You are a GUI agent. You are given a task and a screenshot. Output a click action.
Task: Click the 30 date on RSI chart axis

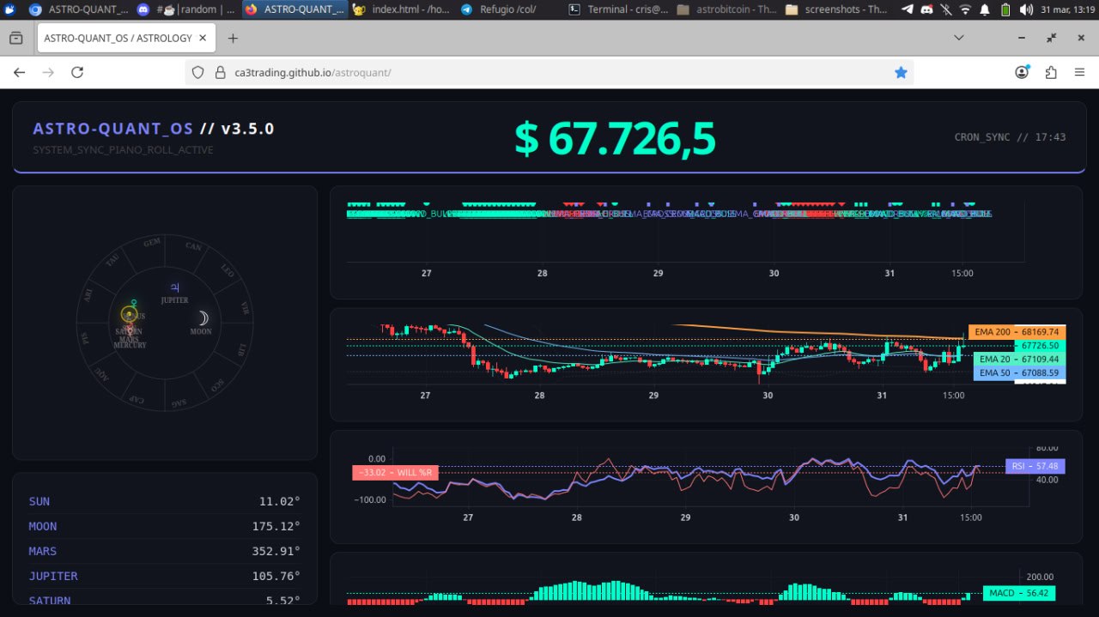coord(794,517)
